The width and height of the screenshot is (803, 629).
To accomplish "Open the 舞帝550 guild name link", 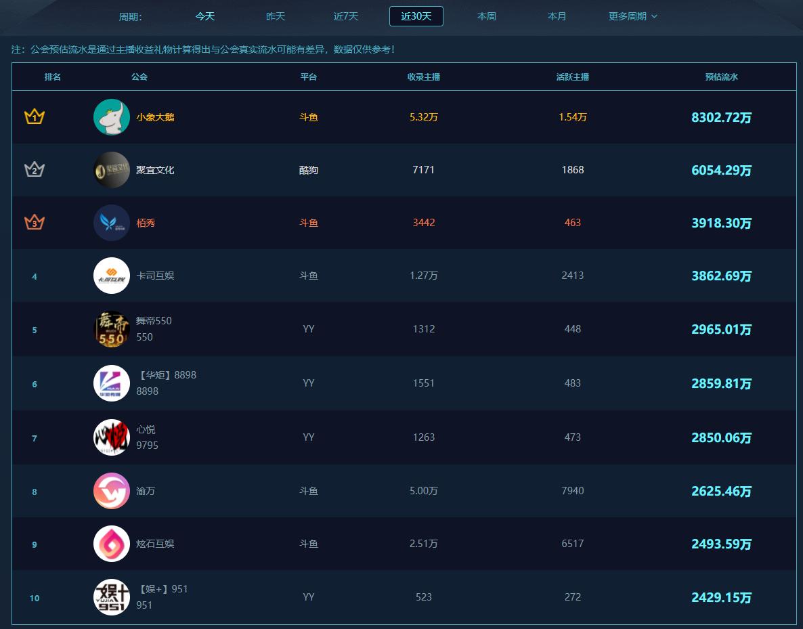I will click(154, 321).
